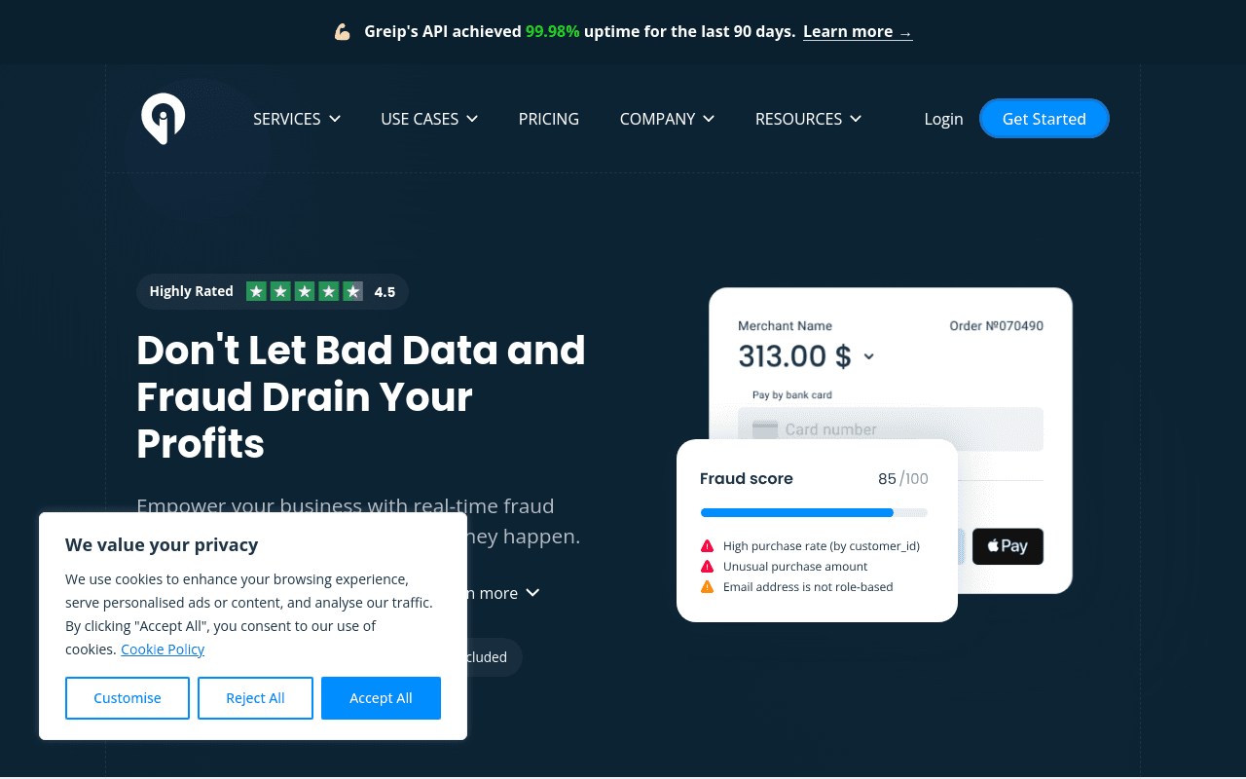Click the Reject All button
This screenshot has width=1246, height=779.
[x=255, y=698]
